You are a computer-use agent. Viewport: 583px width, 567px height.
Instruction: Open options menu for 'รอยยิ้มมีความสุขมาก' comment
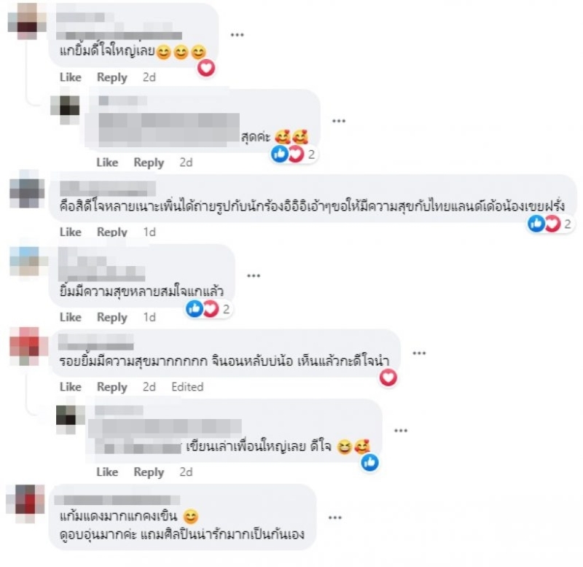pyautogui.click(x=419, y=353)
